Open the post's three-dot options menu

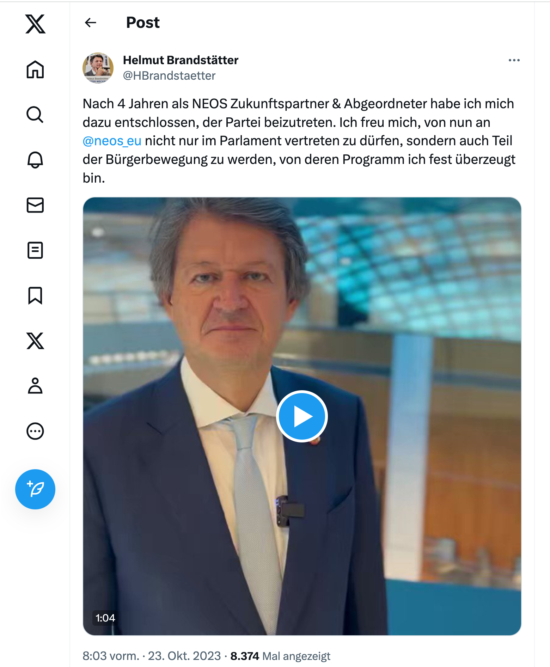coord(514,60)
